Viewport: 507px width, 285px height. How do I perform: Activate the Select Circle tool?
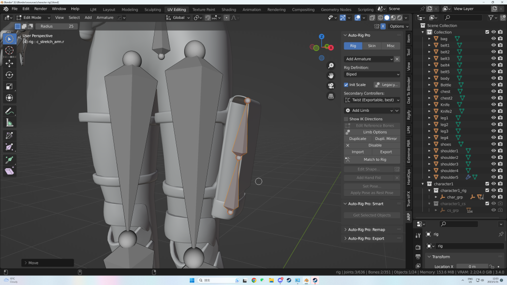(9, 39)
